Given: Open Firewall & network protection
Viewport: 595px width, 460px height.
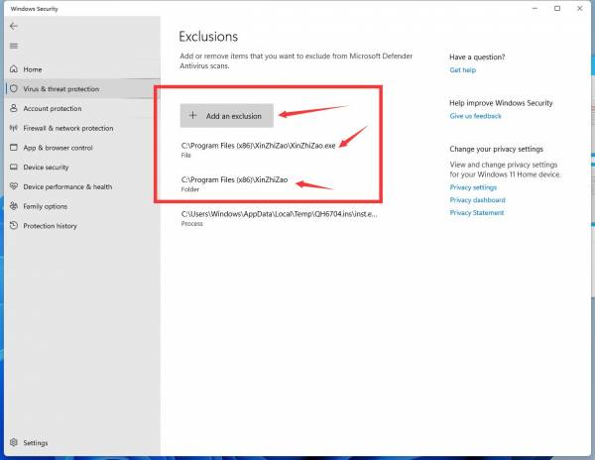Looking at the screenshot, I should (x=82, y=128).
